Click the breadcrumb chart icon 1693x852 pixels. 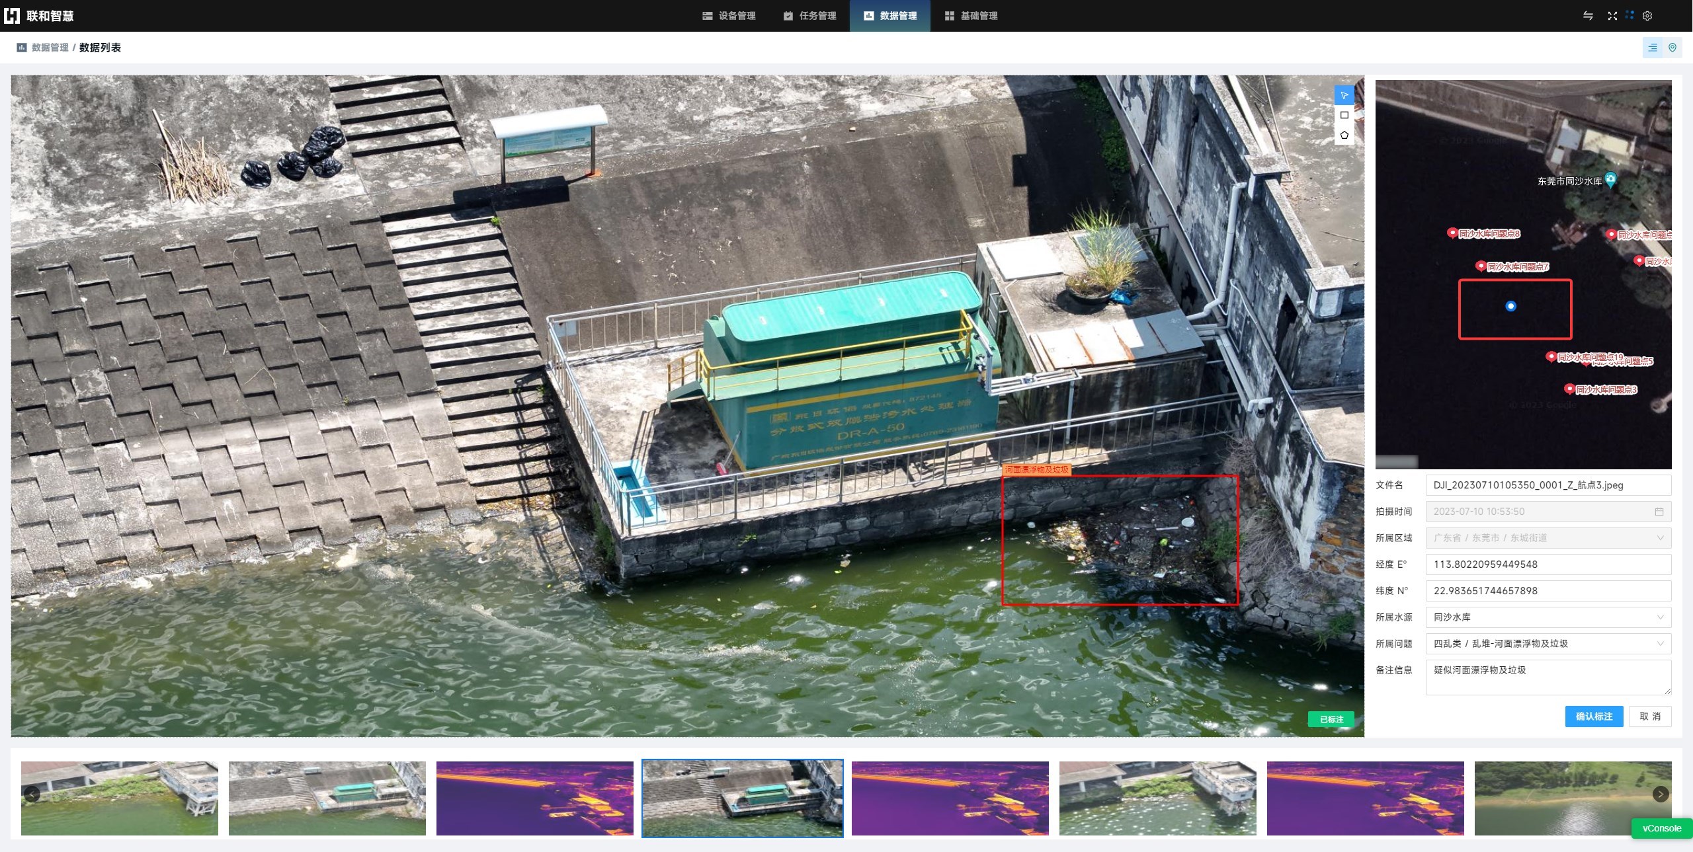click(21, 48)
